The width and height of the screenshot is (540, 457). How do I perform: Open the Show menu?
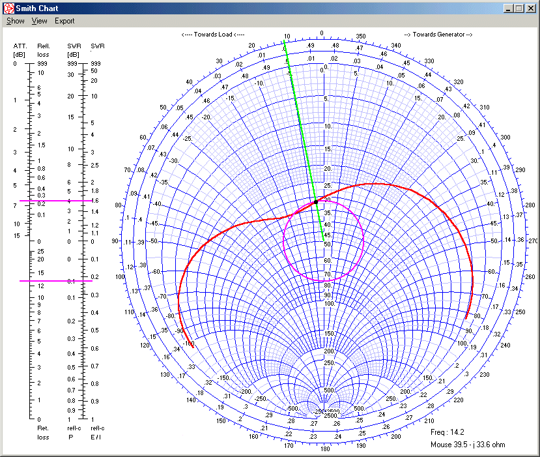pos(16,21)
